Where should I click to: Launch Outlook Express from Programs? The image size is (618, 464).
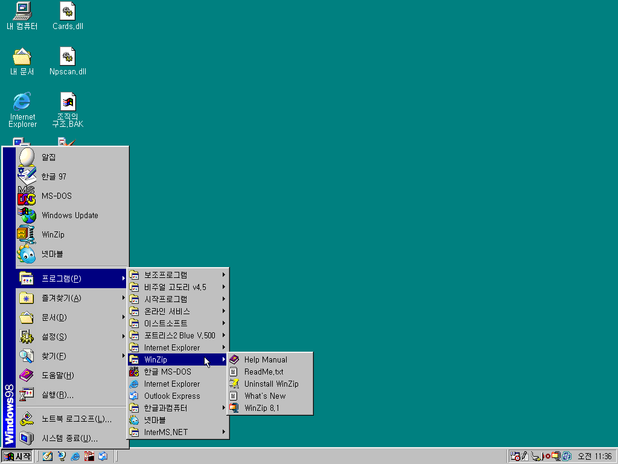click(x=178, y=396)
